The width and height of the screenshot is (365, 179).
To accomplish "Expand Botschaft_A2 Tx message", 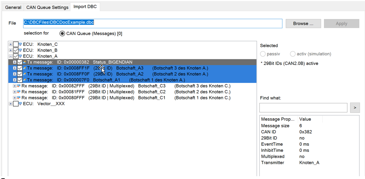I will click(15, 74).
